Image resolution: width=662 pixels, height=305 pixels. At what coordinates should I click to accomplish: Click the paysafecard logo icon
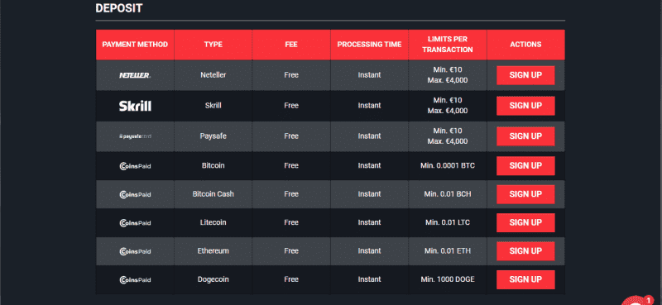click(x=135, y=136)
